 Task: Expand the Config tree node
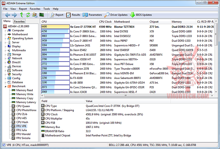5,78
